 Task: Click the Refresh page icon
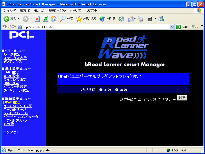click(46, 19)
